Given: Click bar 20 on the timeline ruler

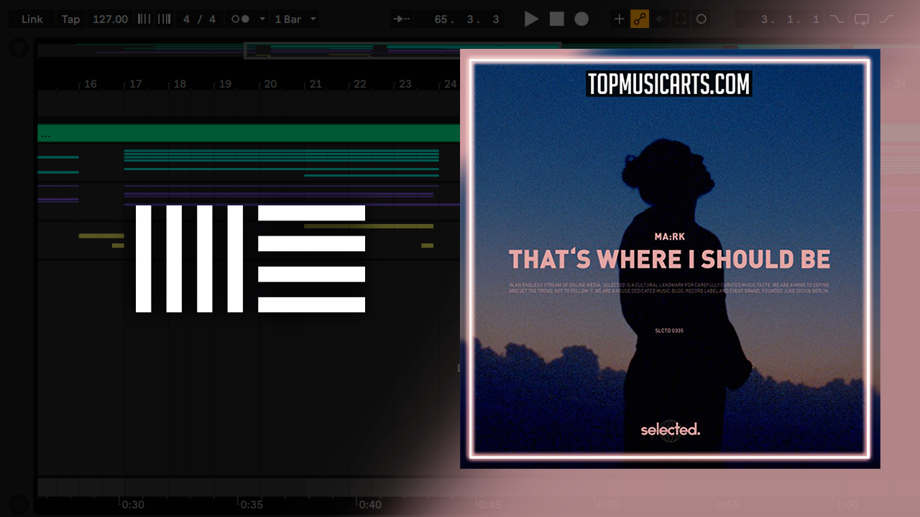Looking at the screenshot, I should point(270,84).
